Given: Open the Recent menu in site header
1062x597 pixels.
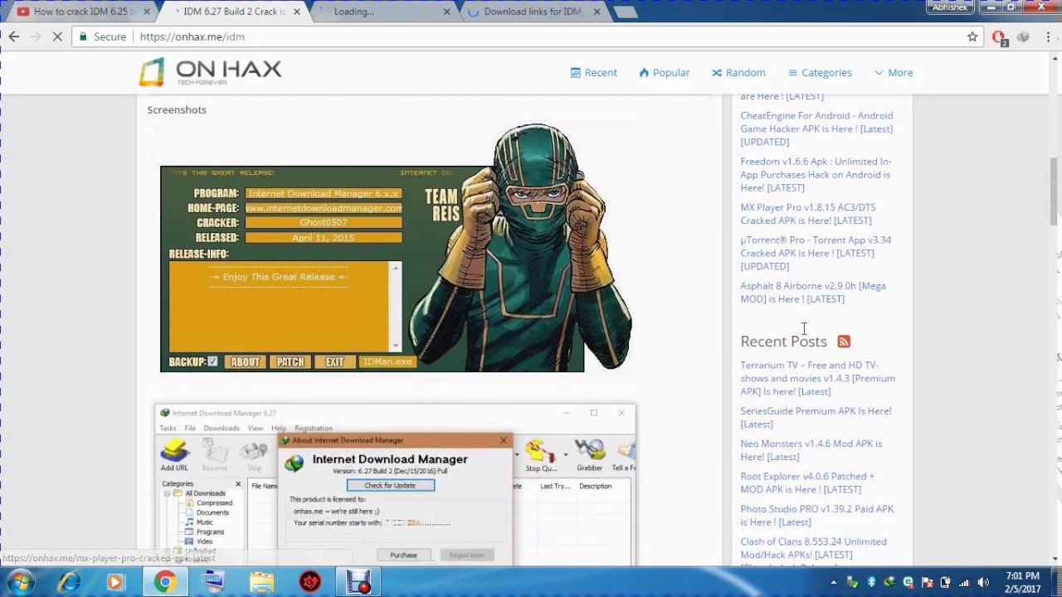Looking at the screenshot, I should [x=593, y=72].
